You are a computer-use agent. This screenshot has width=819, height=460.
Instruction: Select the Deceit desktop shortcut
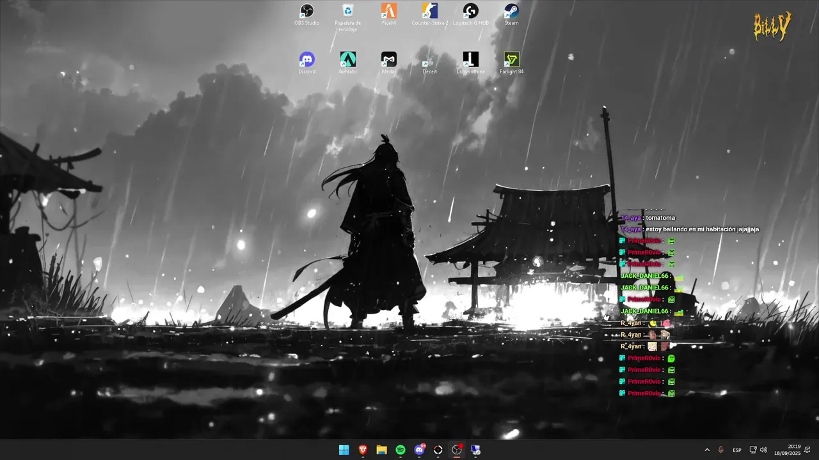tap(430, 63)
